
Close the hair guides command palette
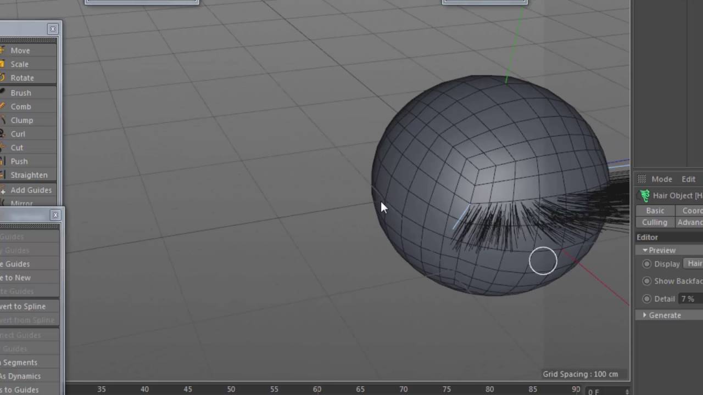coord(55,215)
